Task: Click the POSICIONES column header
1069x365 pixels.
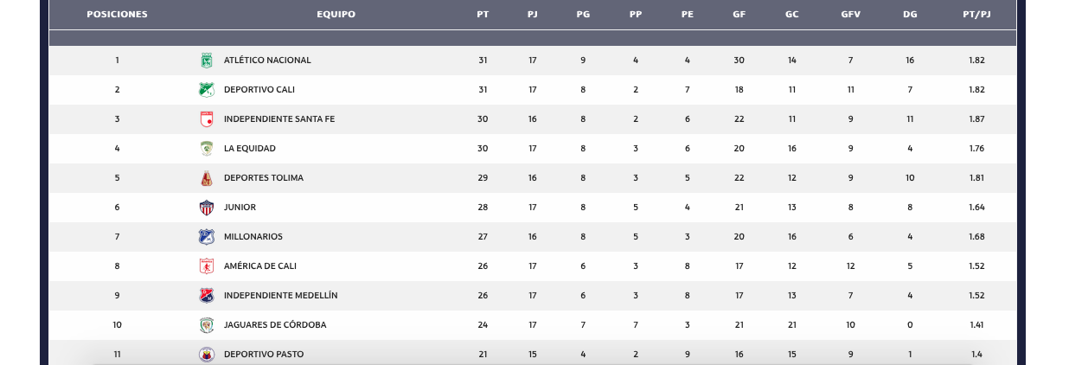Action: [x=117, y=15]
